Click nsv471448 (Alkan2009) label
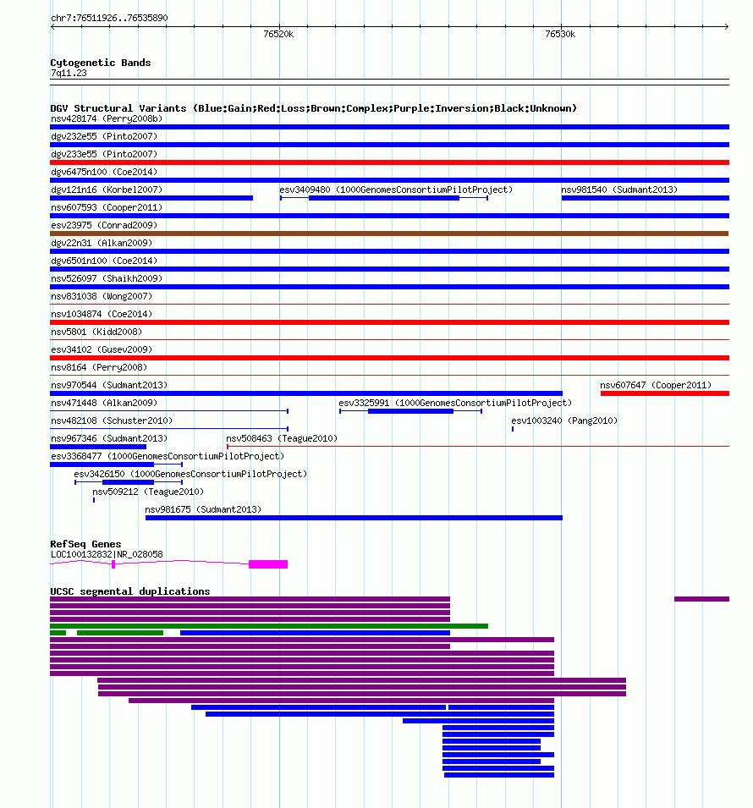Viewport: 753px width, 808px height. pyautogui.click(x=104, y=403)
